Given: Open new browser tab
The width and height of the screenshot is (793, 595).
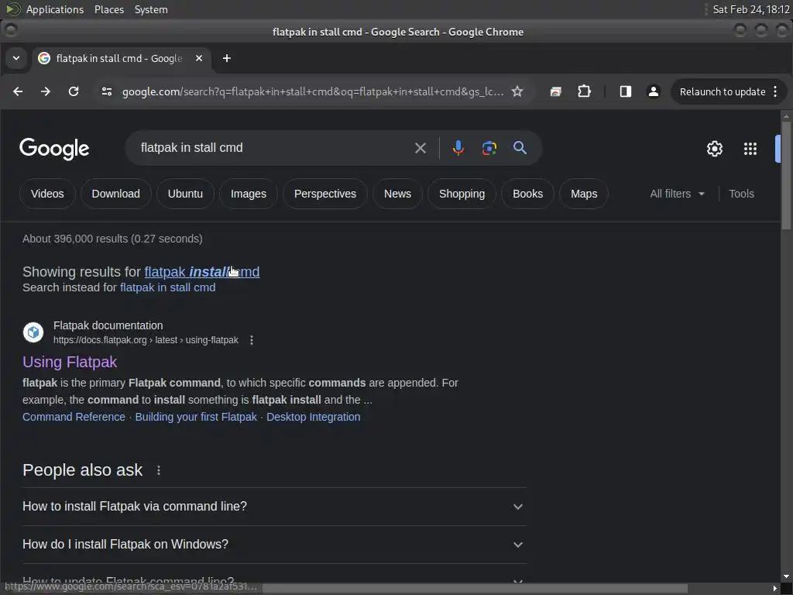Looking at the screenshot, I should pos(227,58).
